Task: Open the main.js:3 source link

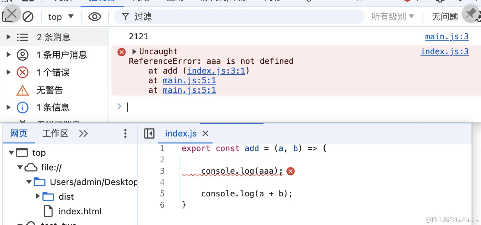Action: pos(447,37)
